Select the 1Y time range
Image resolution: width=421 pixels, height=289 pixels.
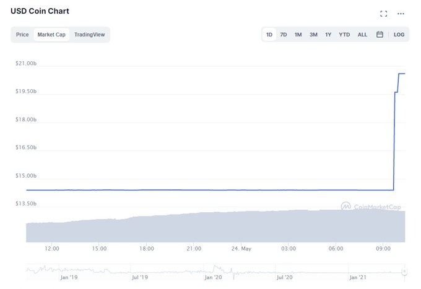(x=328, y=35)
